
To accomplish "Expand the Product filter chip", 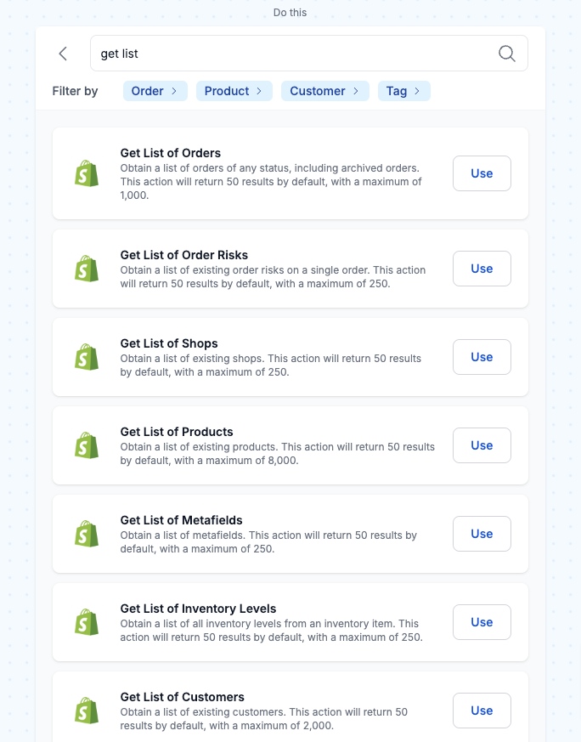I will (x=234, y=91).
